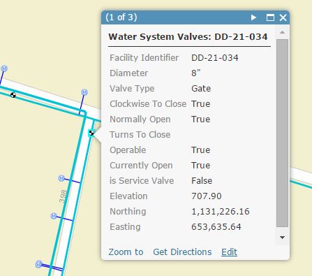This screenshot has height=276, width=312.
Task: Click the 'Turns To Close' field label
Action: point(140,135)
